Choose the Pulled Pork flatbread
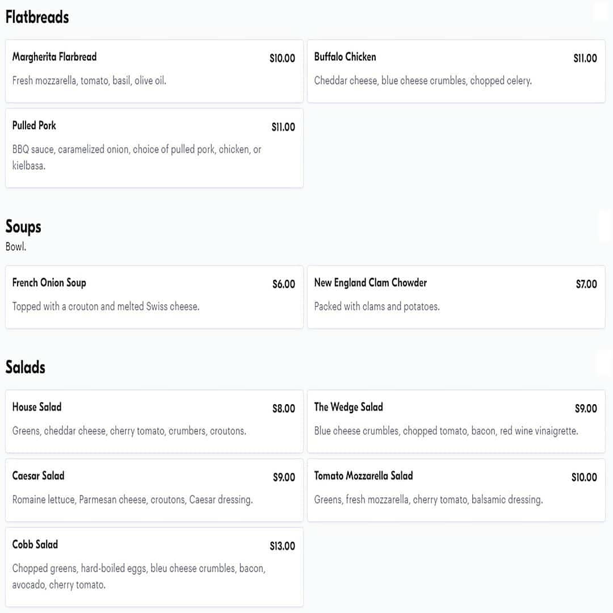613x613 pixels. click(x=154, y=148)
